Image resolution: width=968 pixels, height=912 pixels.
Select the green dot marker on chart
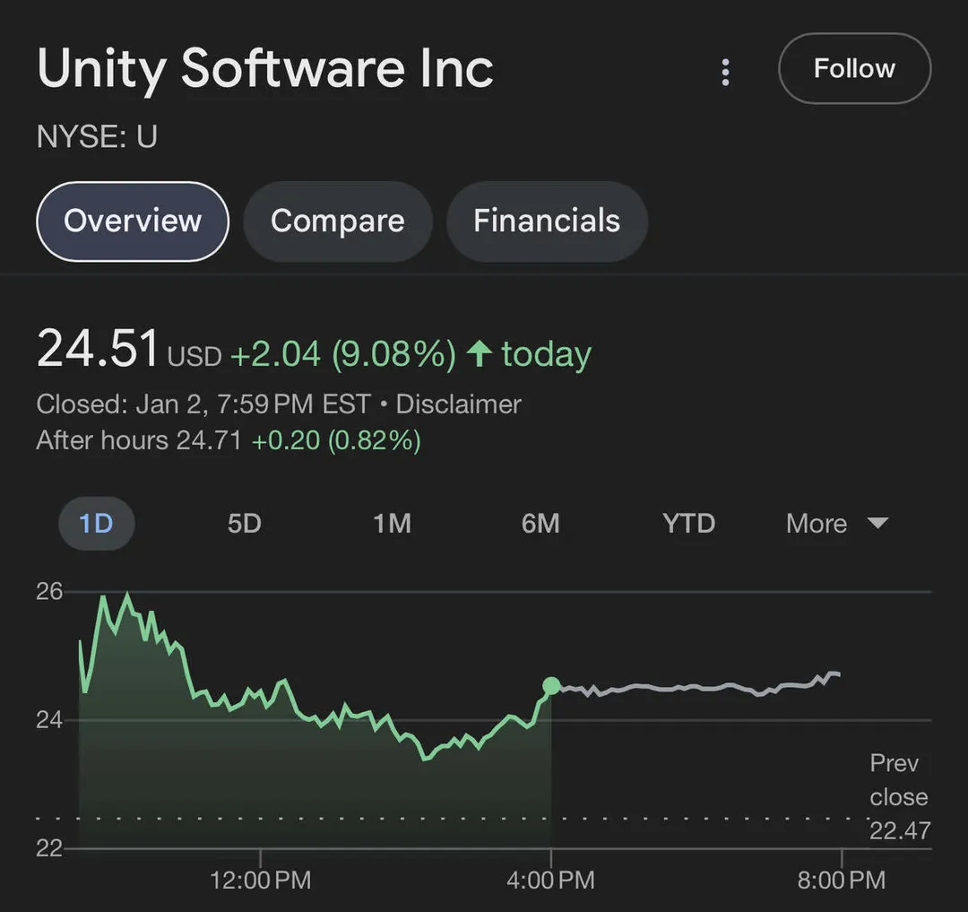549,685
